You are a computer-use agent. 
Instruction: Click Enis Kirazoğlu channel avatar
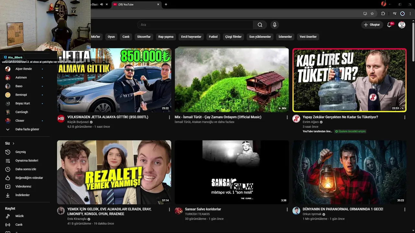tap(61, 211)
